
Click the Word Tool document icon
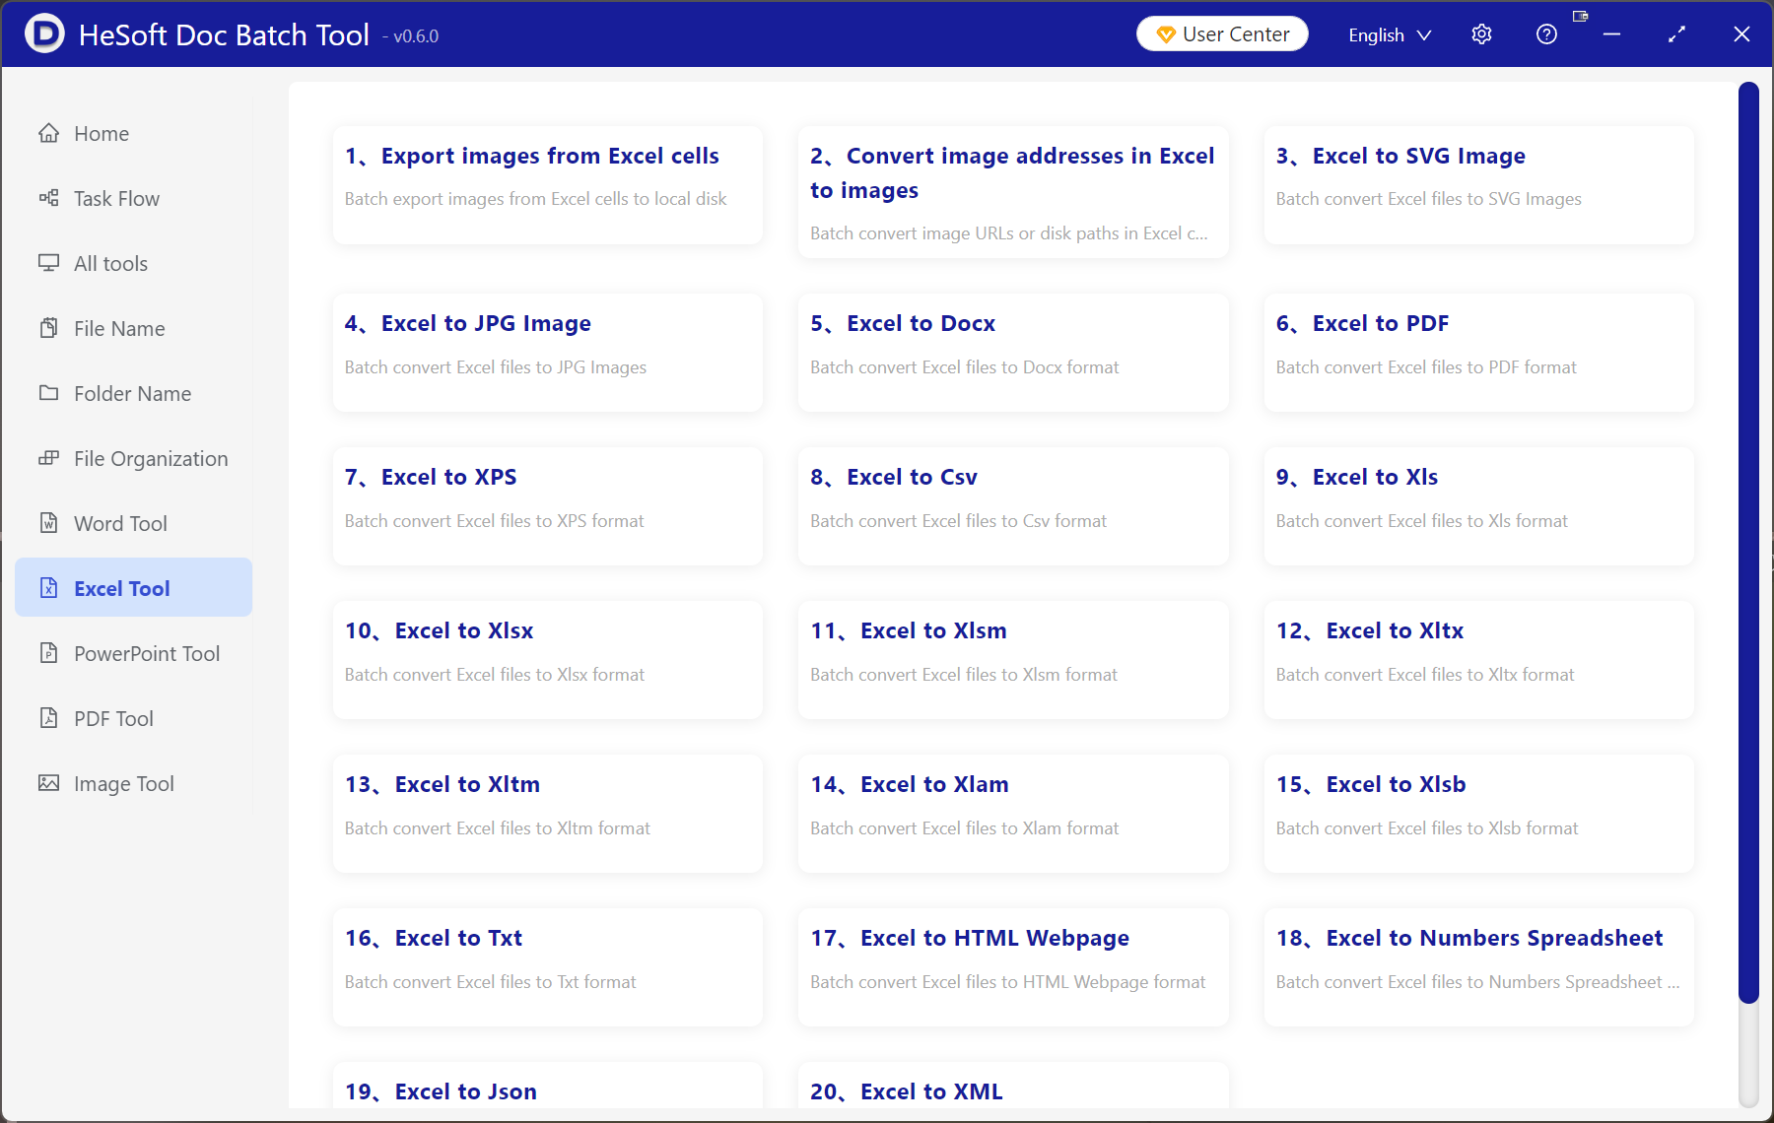point(48,523)
